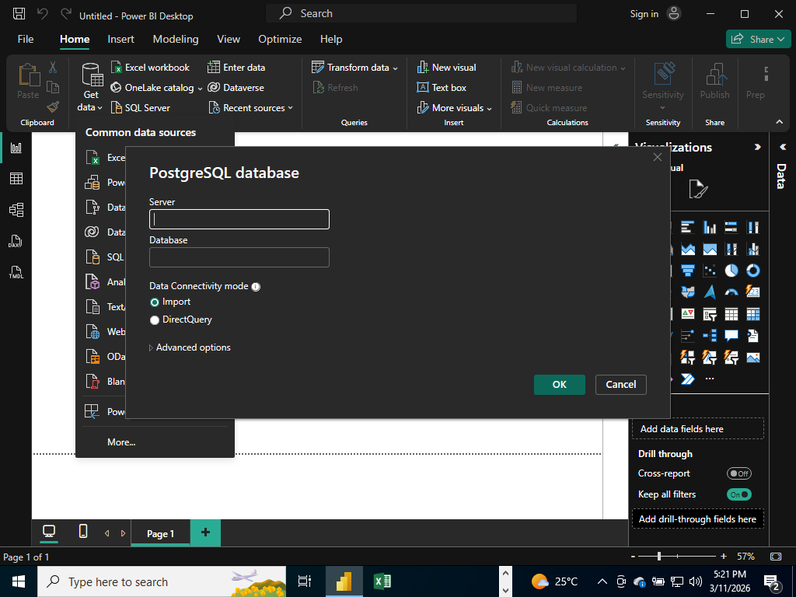
Task: Switch to the Modeling ribbon tab
Action: click(176, 39)
